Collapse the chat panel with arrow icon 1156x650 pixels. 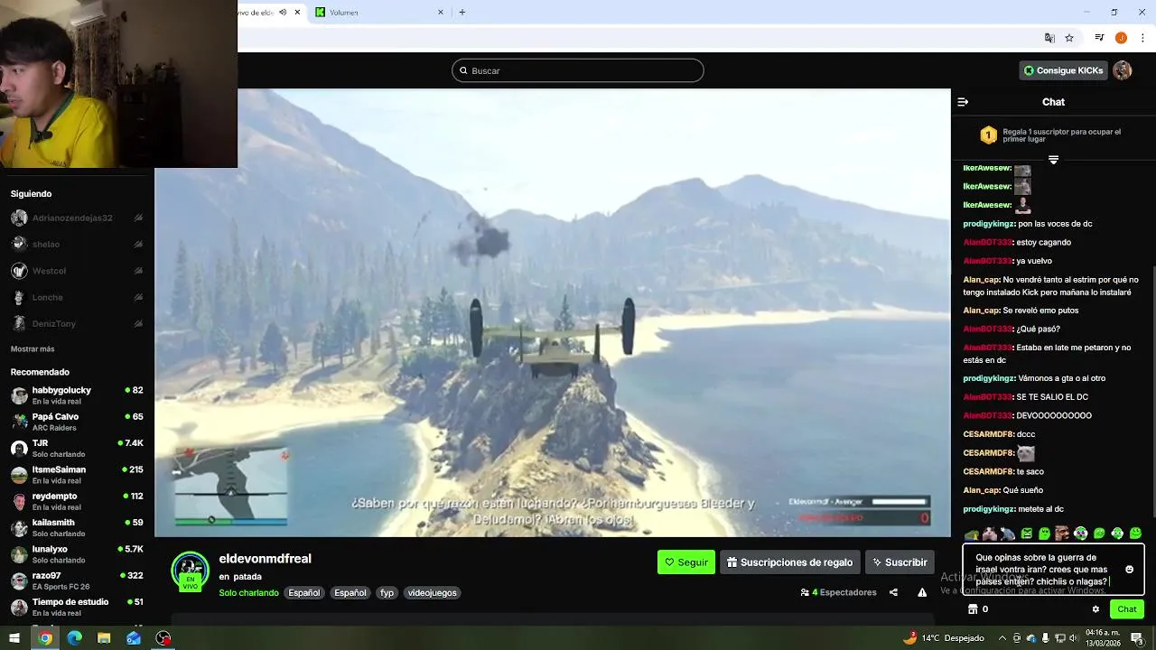click(963, 102)
